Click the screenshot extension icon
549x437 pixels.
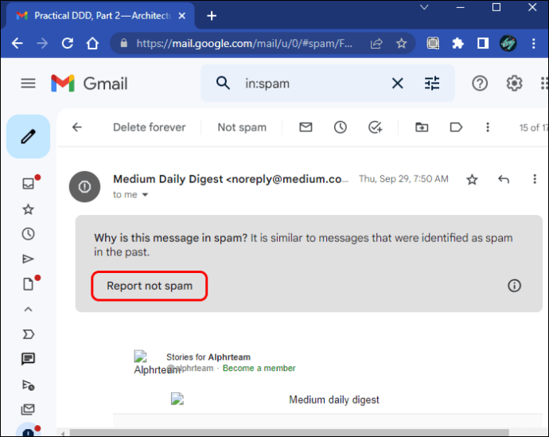click(x=433, y=44)
